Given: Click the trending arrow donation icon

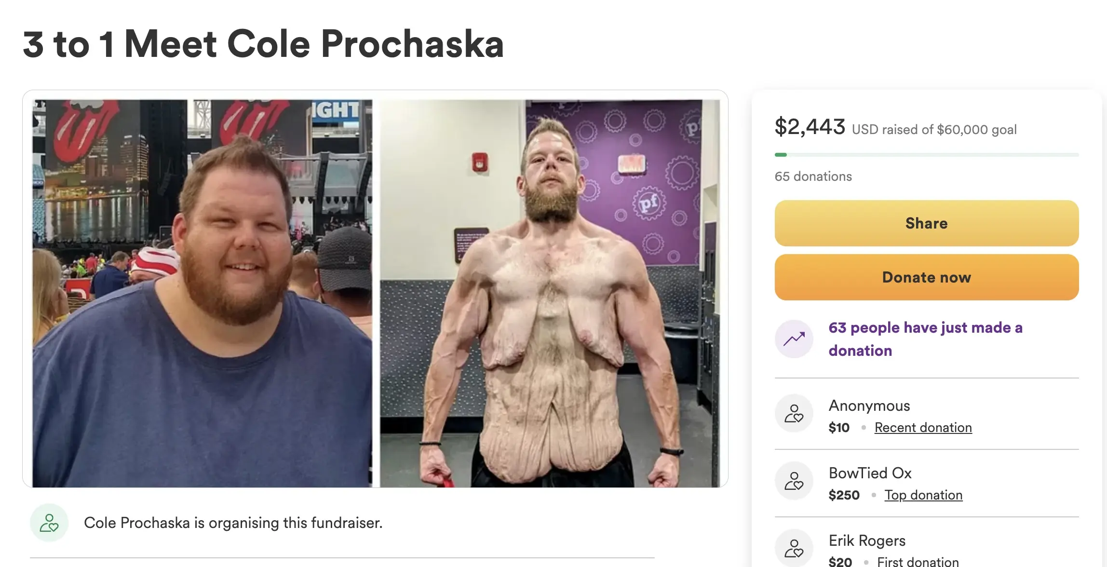Looking at the screenshot, I should [794, 339].
